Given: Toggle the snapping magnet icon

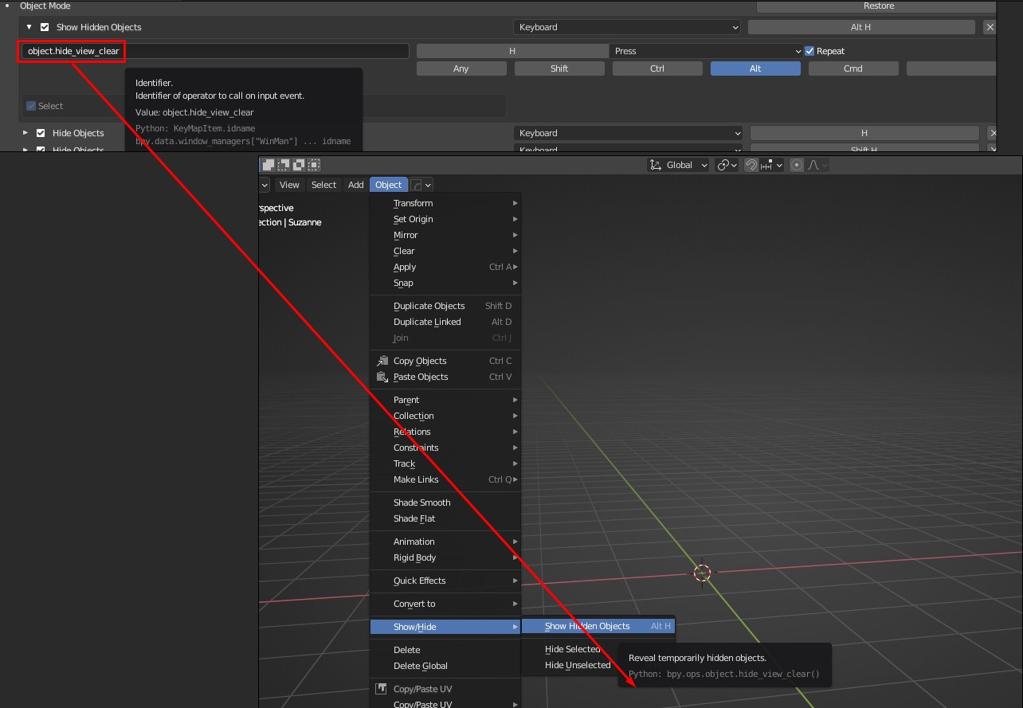Looking at the screenshot, I should click(751, 165).
